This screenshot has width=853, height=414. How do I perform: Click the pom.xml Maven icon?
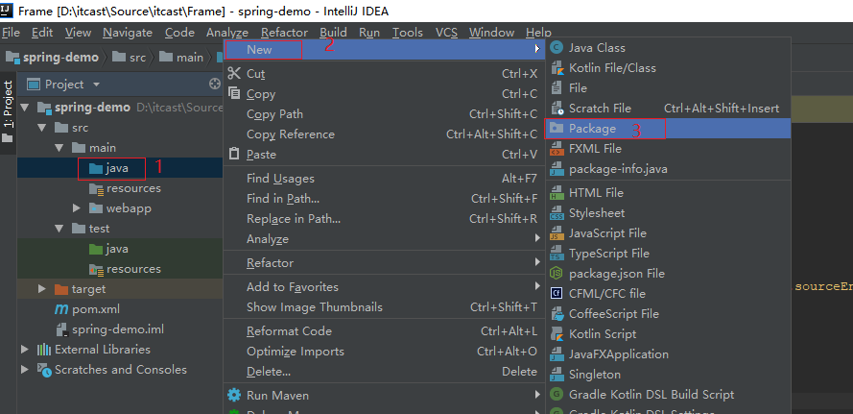click(x=62, y=309)
